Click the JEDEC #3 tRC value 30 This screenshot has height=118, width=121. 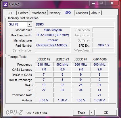62,90
